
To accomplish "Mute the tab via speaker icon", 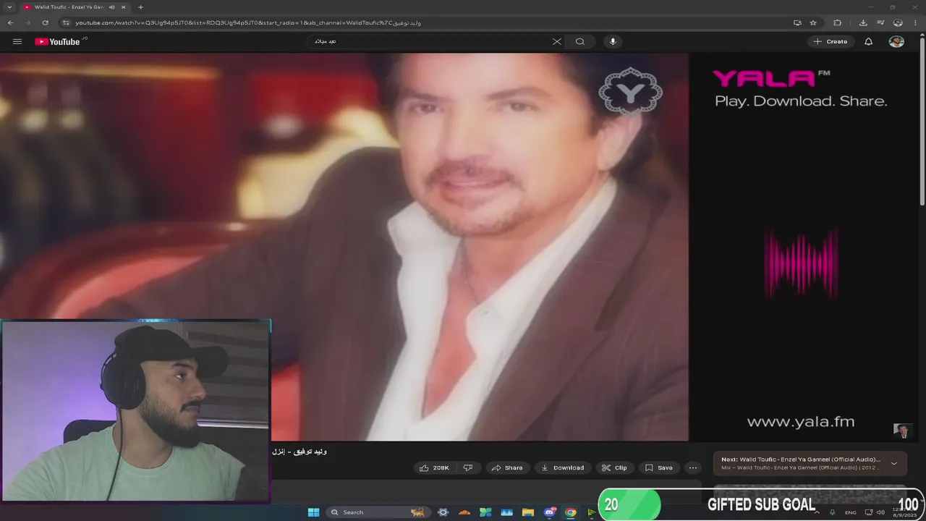I will pyautogui.click(x=112, y=7).
